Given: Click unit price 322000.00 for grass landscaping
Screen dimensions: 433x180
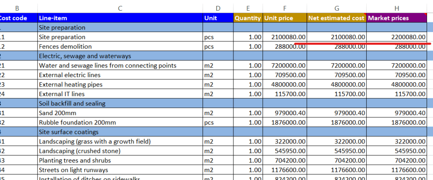Looking at the screenshot, I should pos(285,142).
